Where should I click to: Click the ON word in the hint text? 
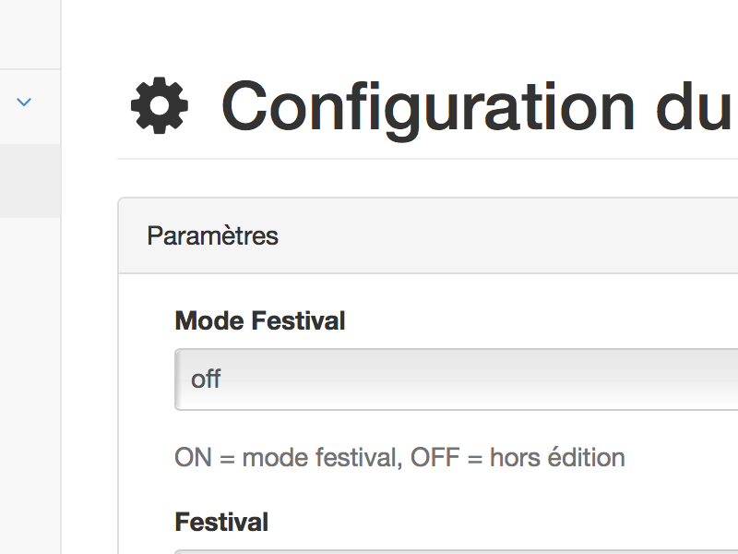point(193,457)
